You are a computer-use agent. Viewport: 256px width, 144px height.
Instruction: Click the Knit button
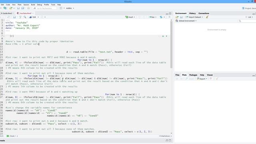pyautogui.click(x=32, y=17)
